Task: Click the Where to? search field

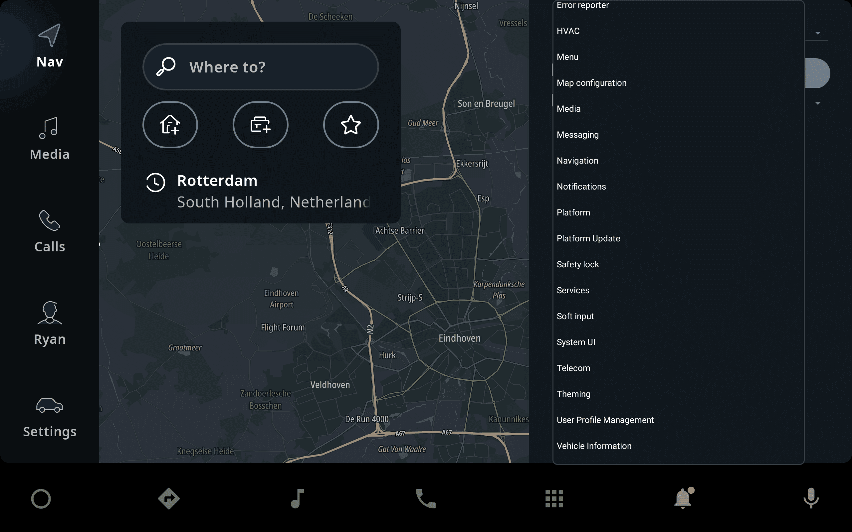Action: point(261,67)
